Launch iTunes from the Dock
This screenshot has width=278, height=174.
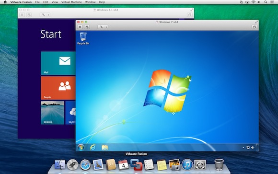pyautogui.click(x=187, y=164)
